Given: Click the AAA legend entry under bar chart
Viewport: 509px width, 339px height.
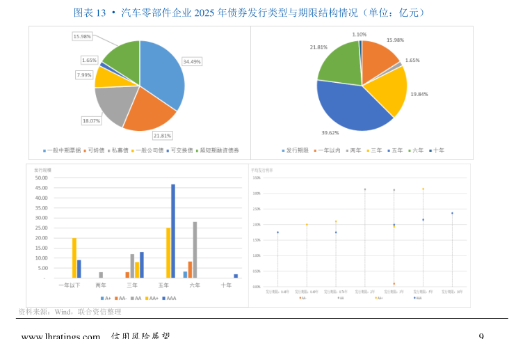Looking at the screenshot, I should tap(171, 298).
